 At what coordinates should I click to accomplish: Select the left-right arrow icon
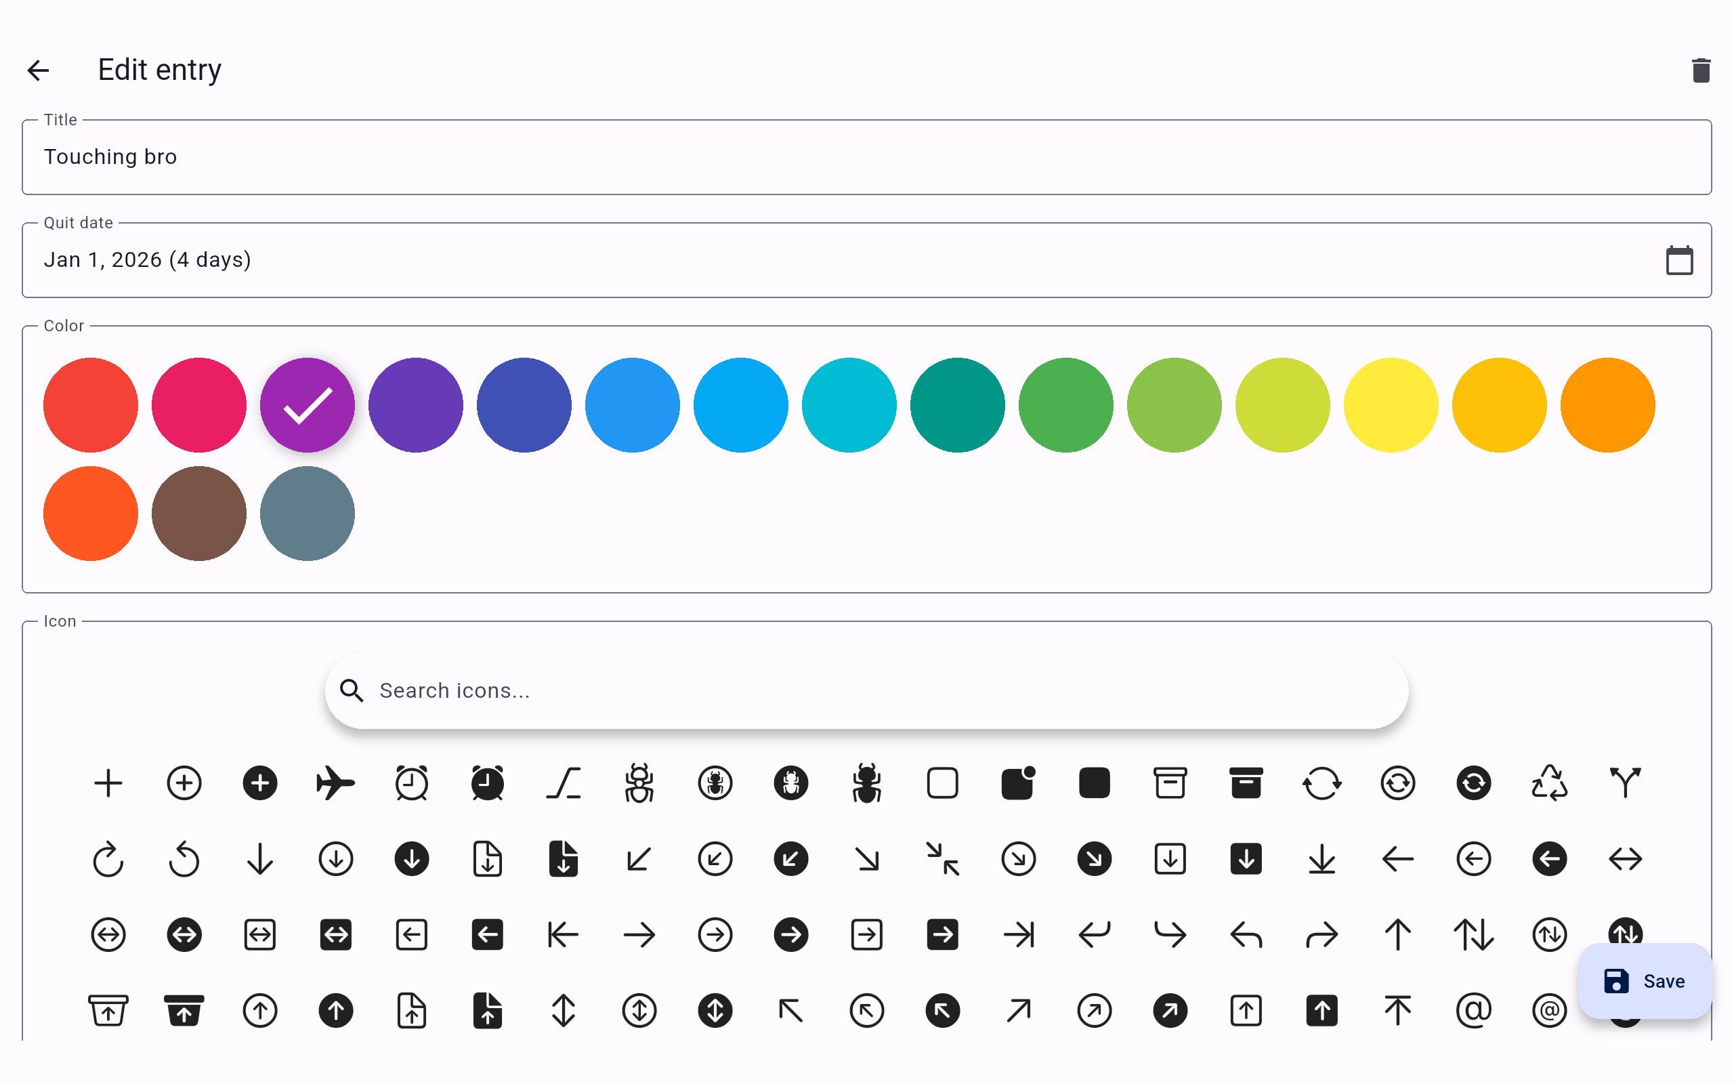1625,859
